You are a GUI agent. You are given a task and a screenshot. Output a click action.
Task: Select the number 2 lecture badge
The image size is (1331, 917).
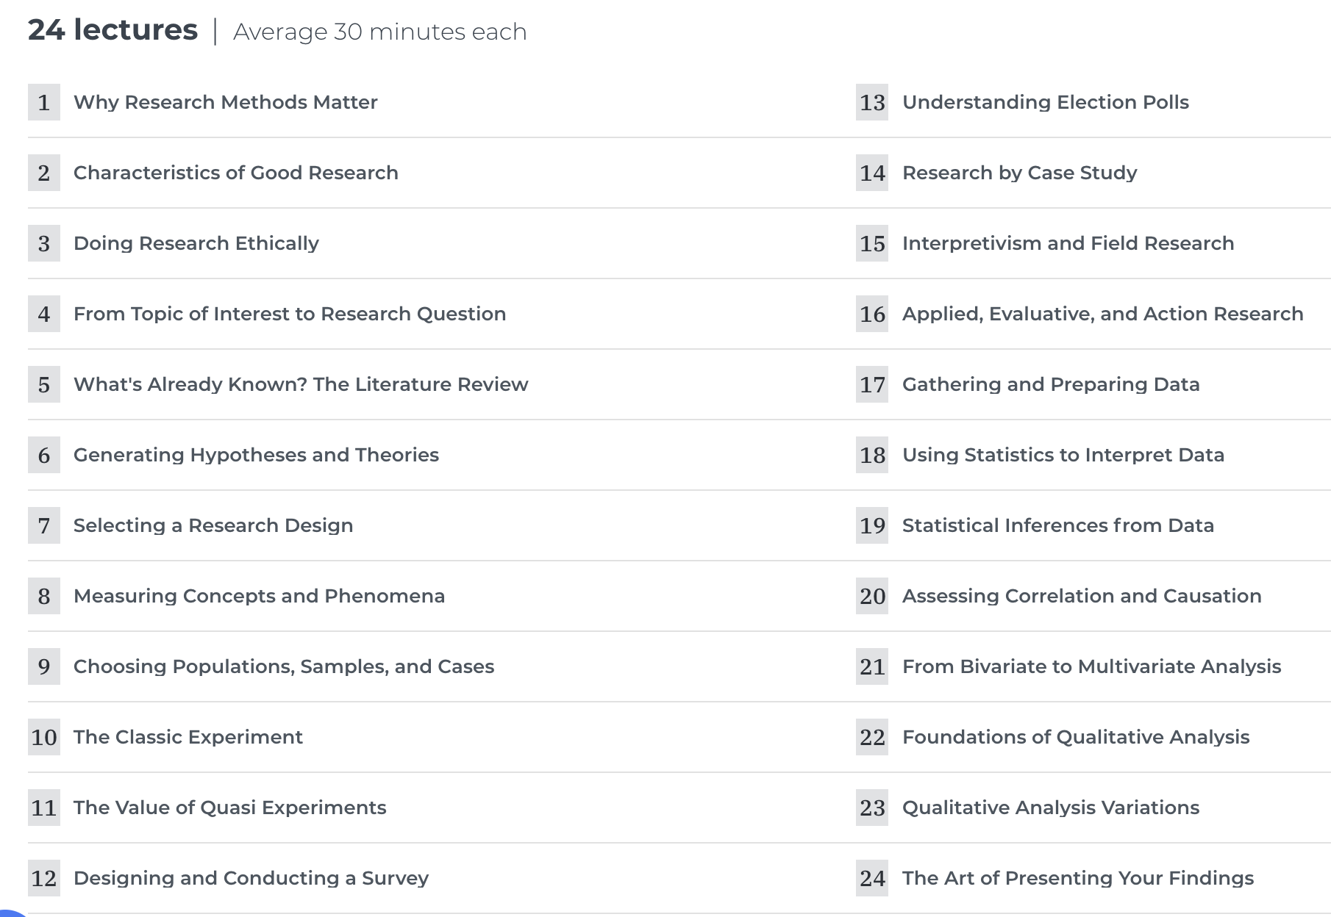(44, 173)
